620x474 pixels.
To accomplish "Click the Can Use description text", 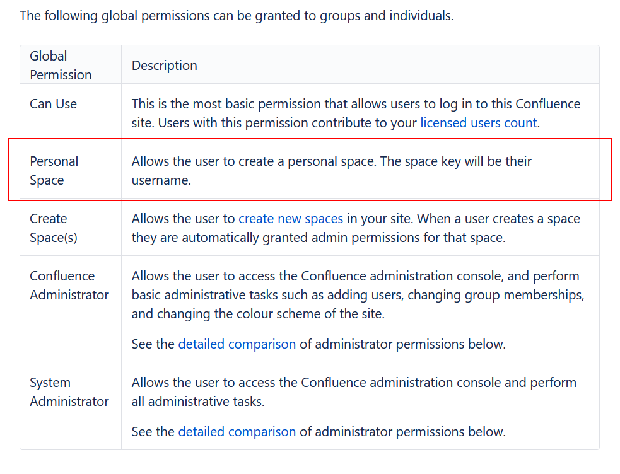I will click(x=356, y=104).
